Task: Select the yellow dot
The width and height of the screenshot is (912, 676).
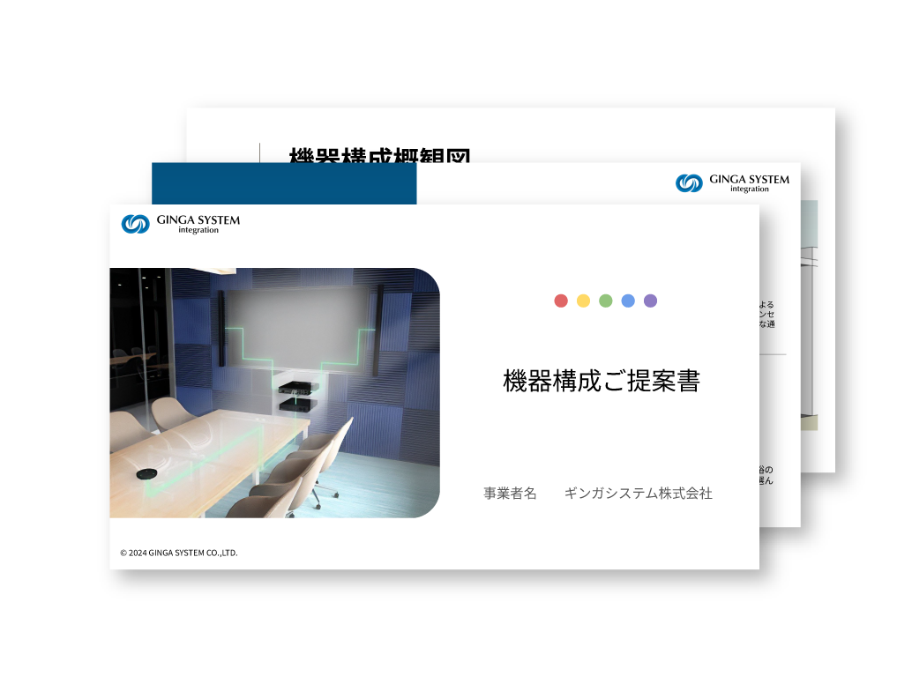Action: pyautogui.click(x=583, y=301)
